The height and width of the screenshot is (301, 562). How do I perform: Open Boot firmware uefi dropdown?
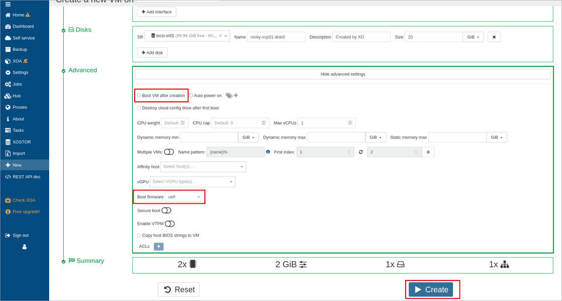(183, 197)
